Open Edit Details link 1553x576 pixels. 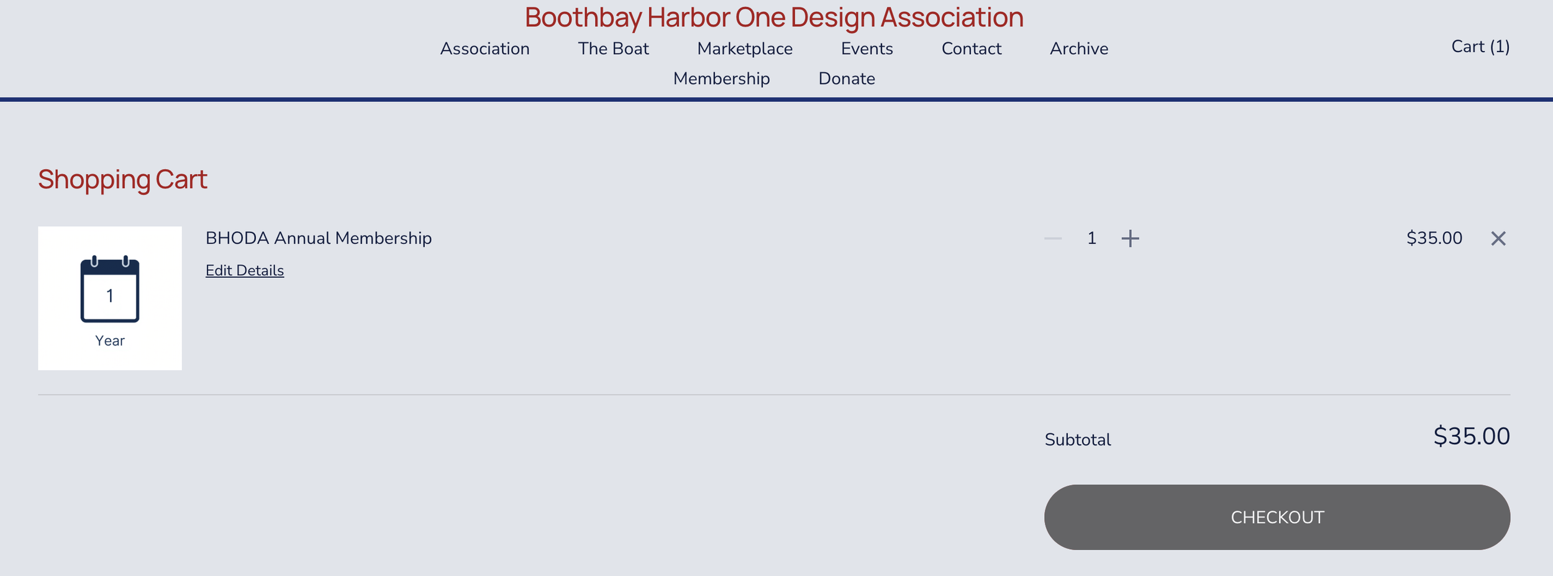click(245, 271)
